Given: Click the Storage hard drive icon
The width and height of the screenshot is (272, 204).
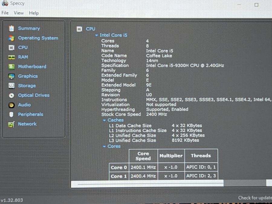Looking at the screenshot, I should (x=11, y=86).
